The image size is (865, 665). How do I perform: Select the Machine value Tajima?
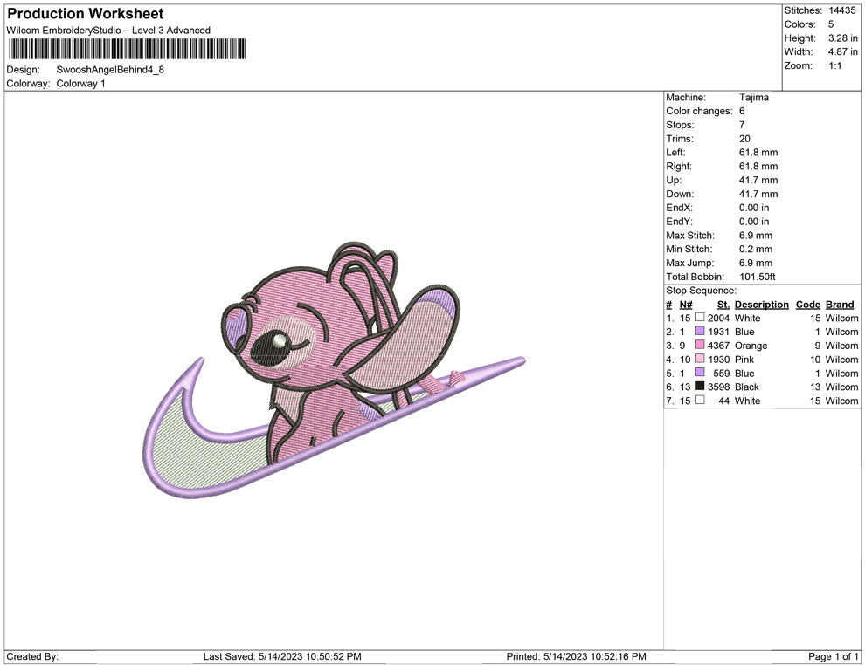click(753, 97)
